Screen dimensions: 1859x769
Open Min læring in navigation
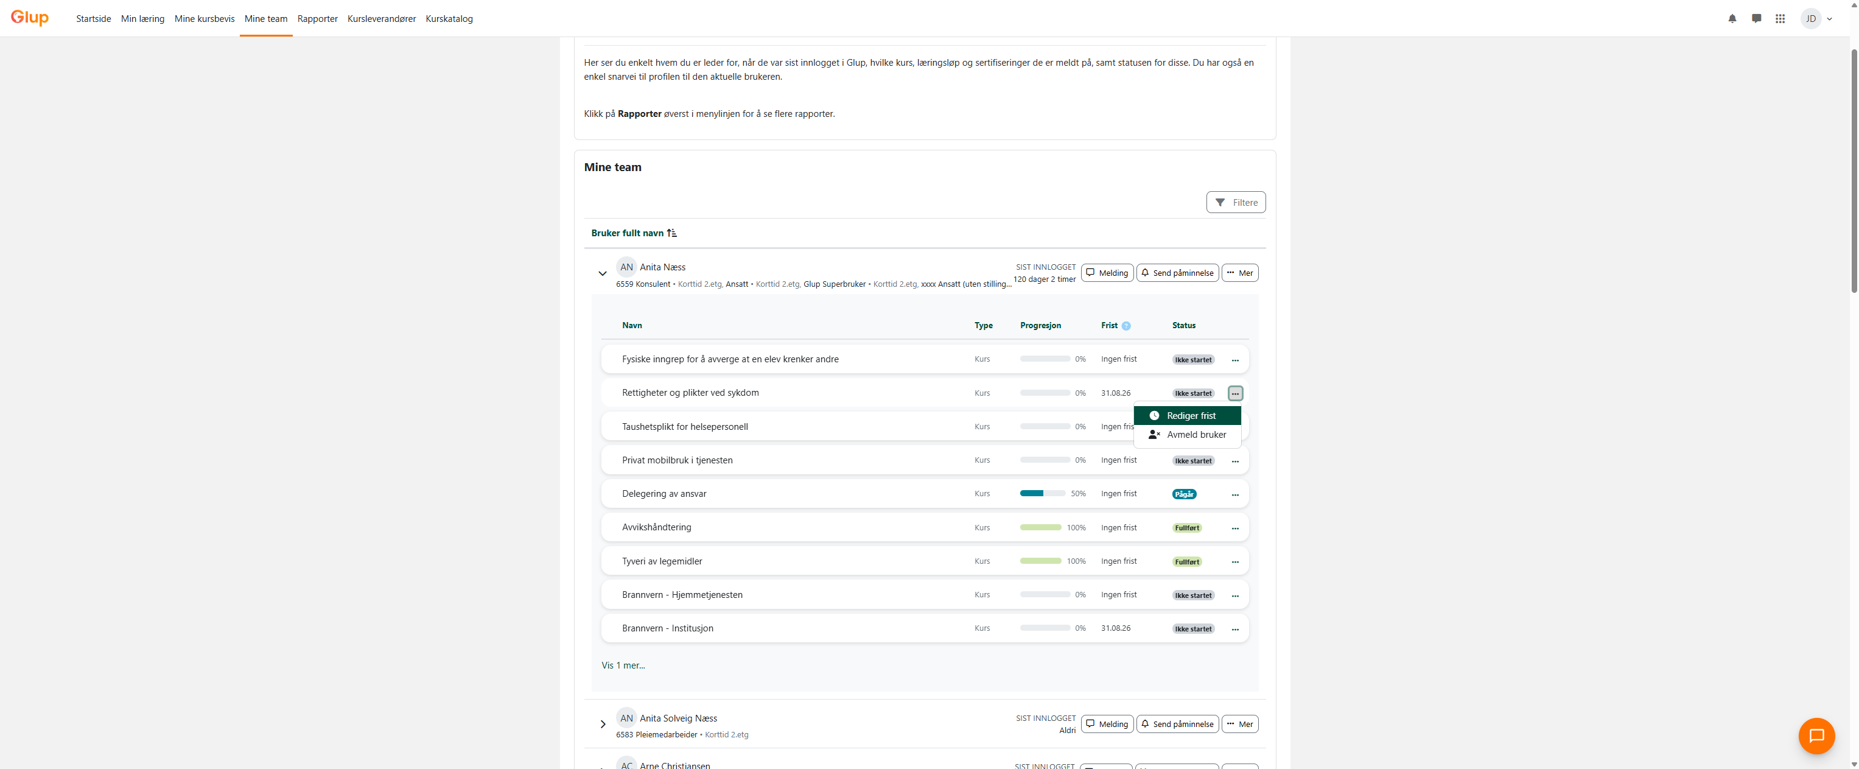(143, 19)
